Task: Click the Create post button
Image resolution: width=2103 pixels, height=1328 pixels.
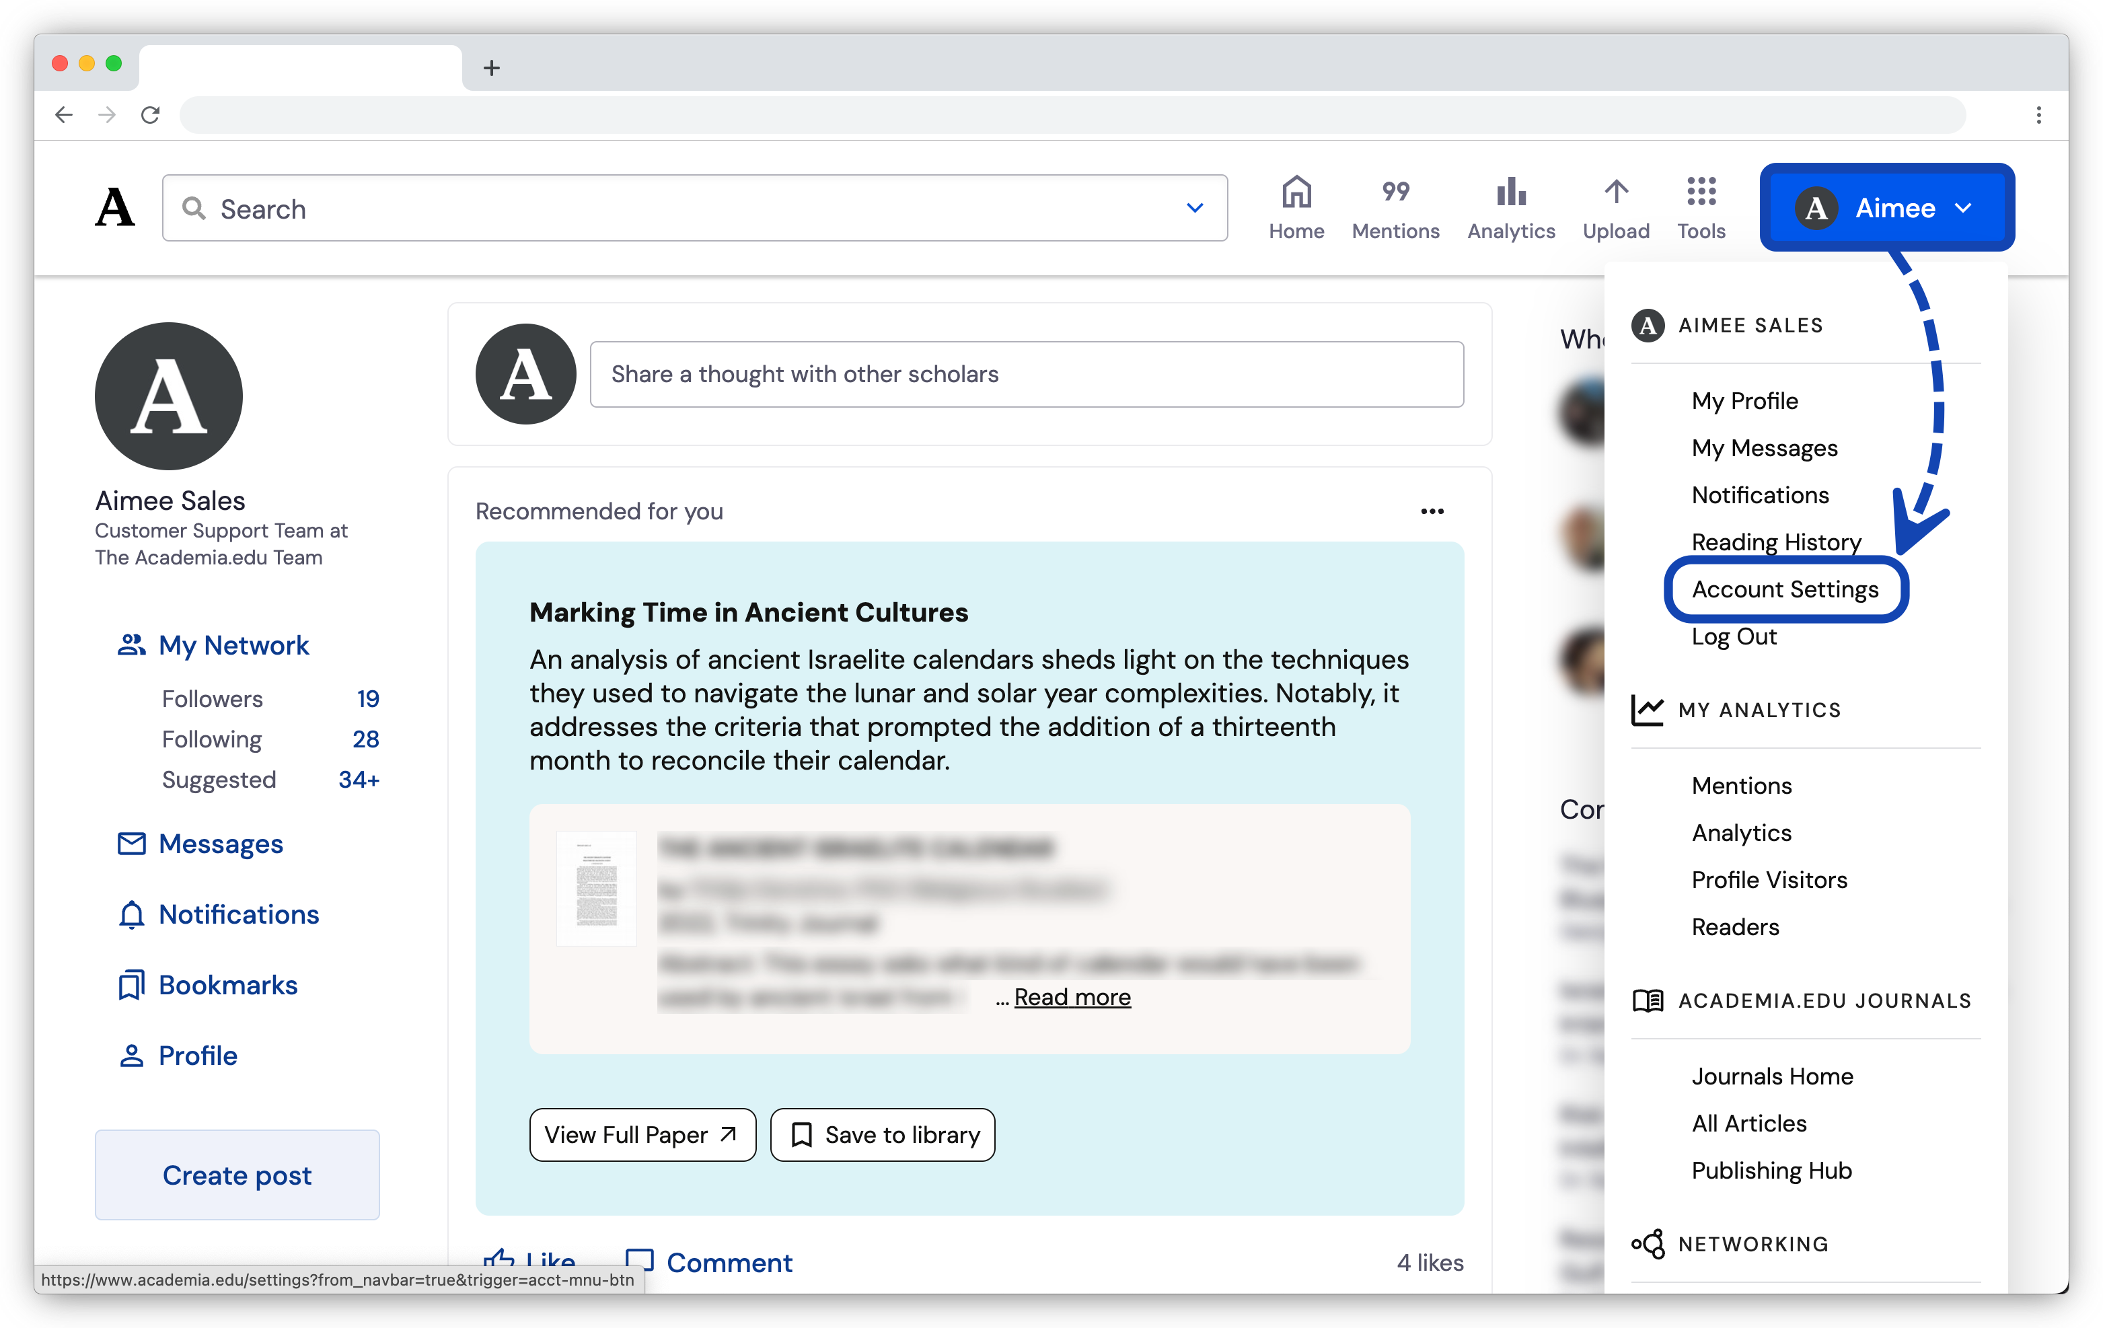Action: point(237,1175)
